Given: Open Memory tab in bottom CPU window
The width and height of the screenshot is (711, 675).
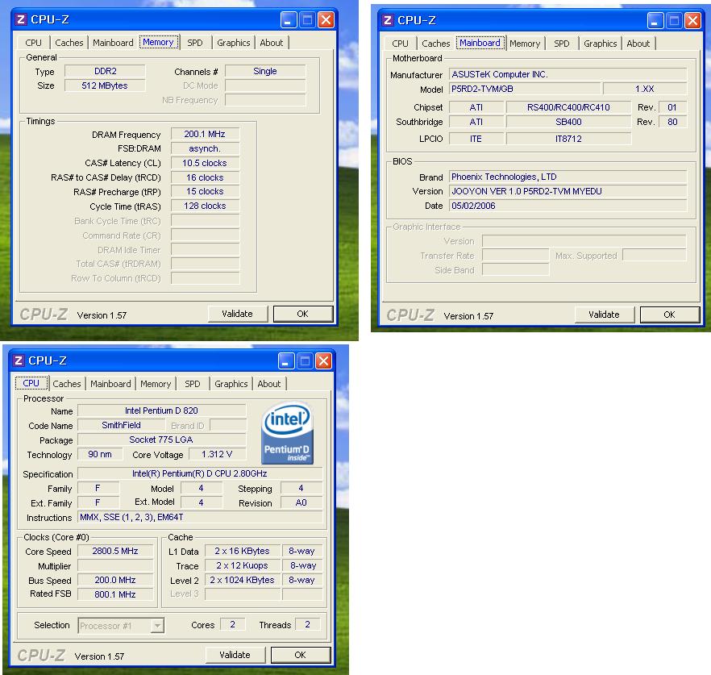Looking at the screenshot, I should 156,384.
